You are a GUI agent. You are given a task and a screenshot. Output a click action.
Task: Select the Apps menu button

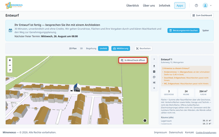tap(180, 6)
